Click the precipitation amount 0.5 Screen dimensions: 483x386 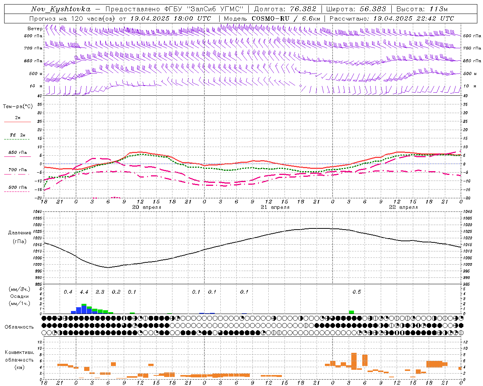[357, 292]
